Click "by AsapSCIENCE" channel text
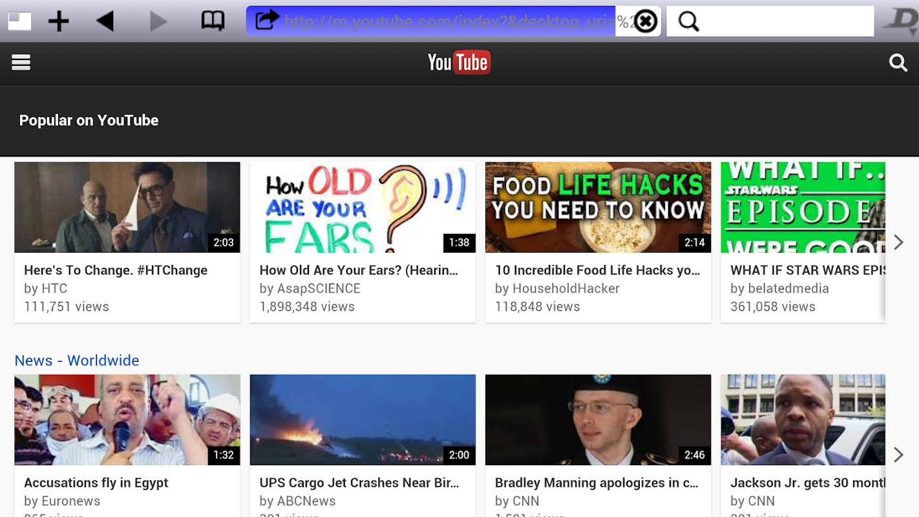Viewport: 919px width, 517px height. tap(310, 288)
